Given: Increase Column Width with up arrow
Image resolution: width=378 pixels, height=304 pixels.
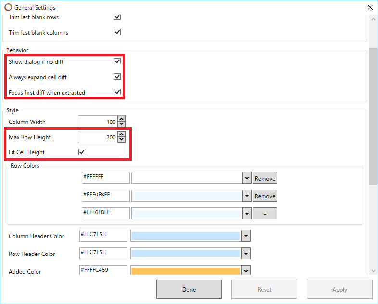Looking at the screenshot, I should click(x=122, y=119).
